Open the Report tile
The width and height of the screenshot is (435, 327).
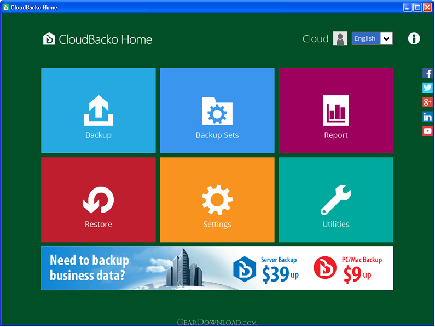pos(335,110)
